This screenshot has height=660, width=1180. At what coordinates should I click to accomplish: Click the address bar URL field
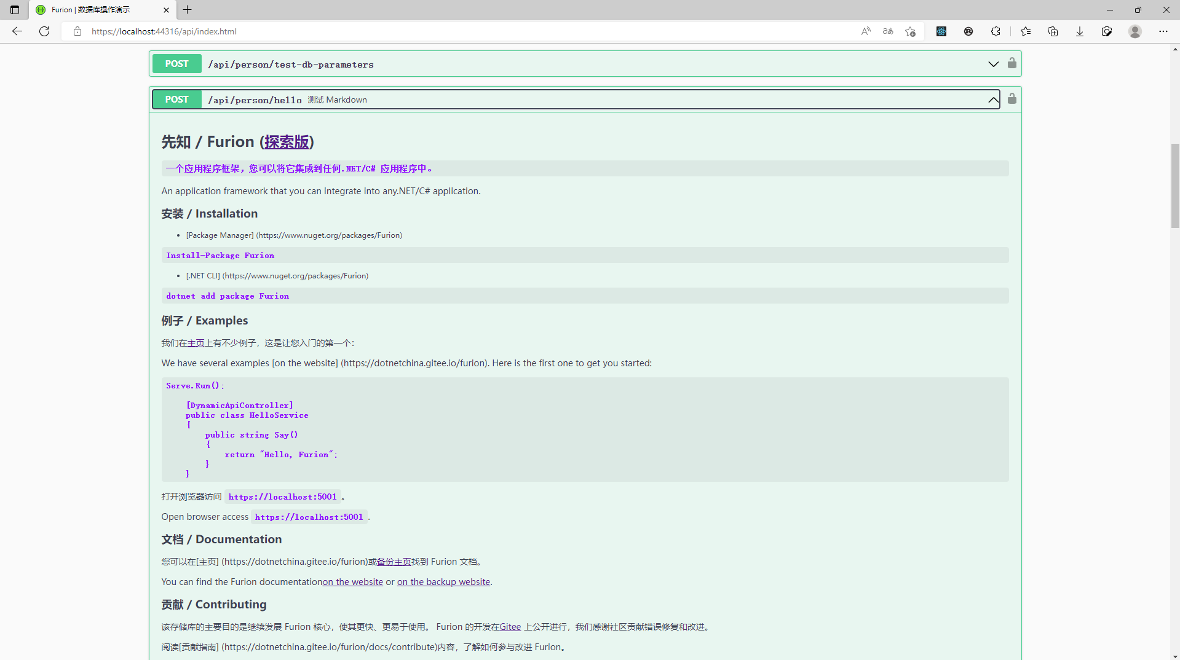coord(430,31)
